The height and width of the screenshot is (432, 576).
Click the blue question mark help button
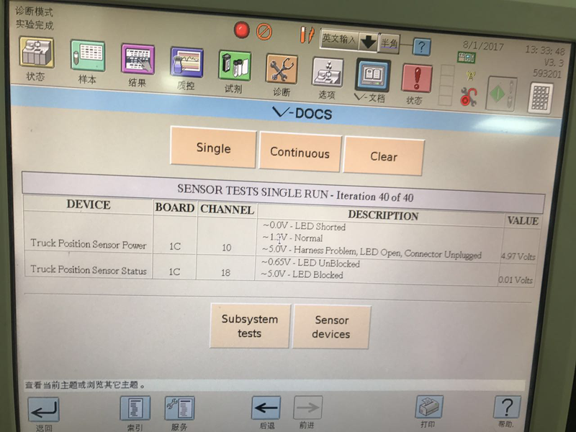coord(421,48)
